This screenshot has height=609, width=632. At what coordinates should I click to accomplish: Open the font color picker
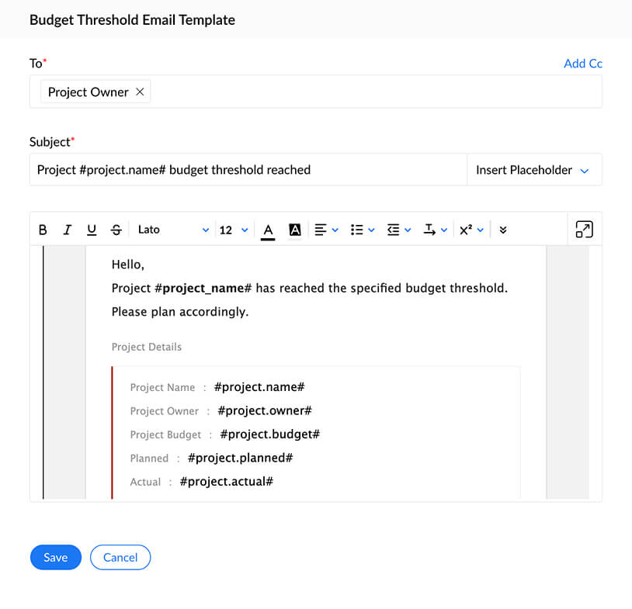(268, 230)
